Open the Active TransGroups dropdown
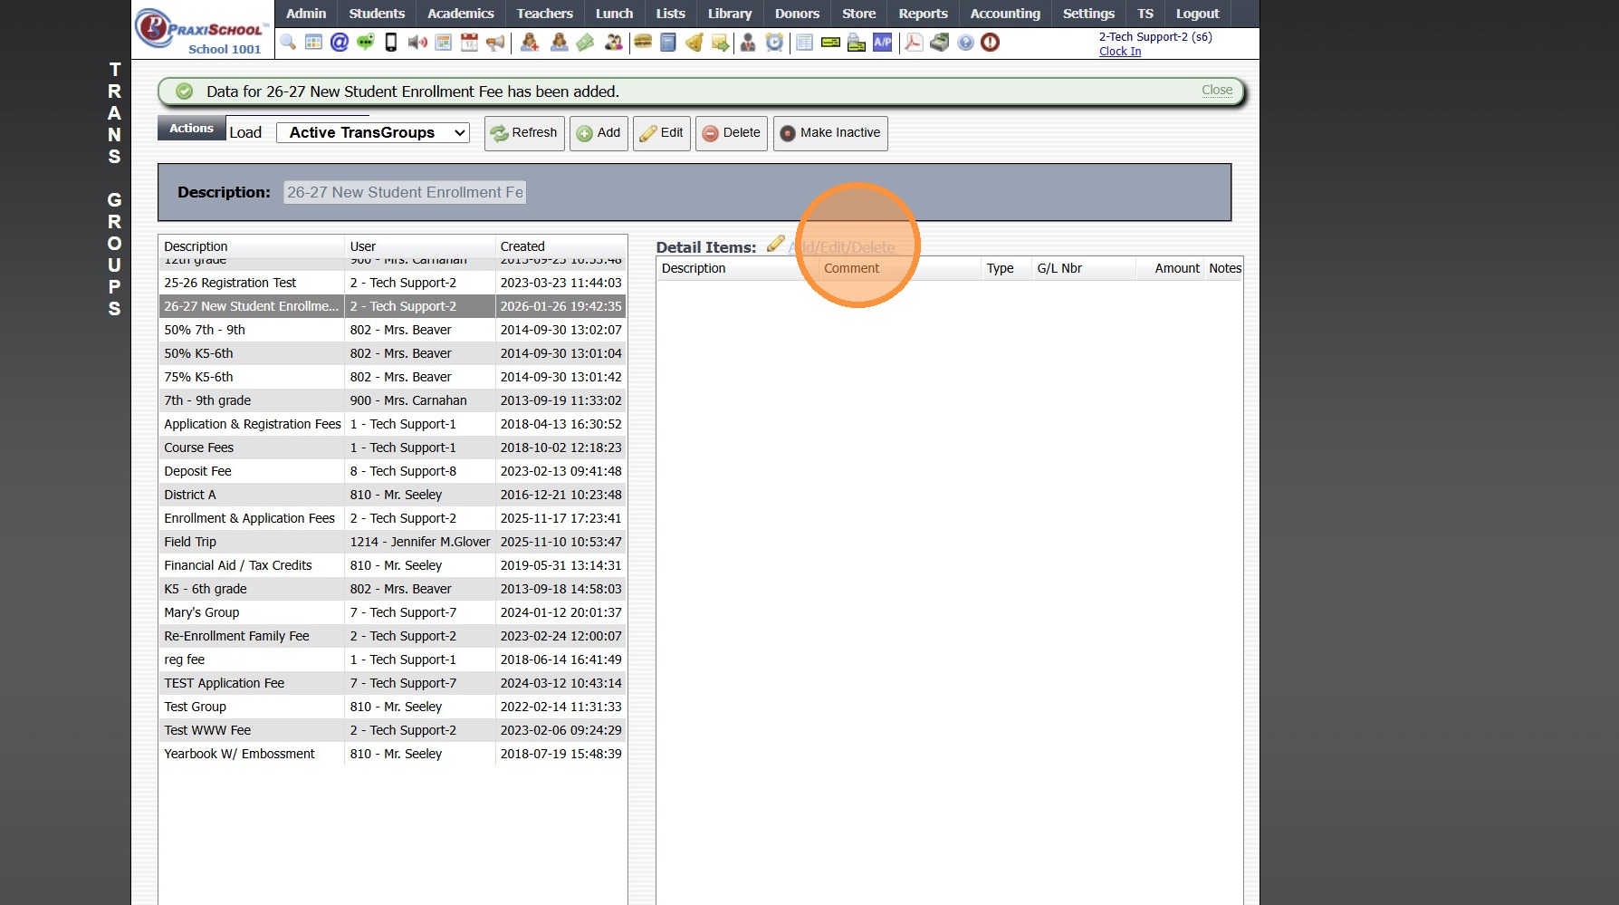This screenshot has width=1619, height=905. point(373,133)
